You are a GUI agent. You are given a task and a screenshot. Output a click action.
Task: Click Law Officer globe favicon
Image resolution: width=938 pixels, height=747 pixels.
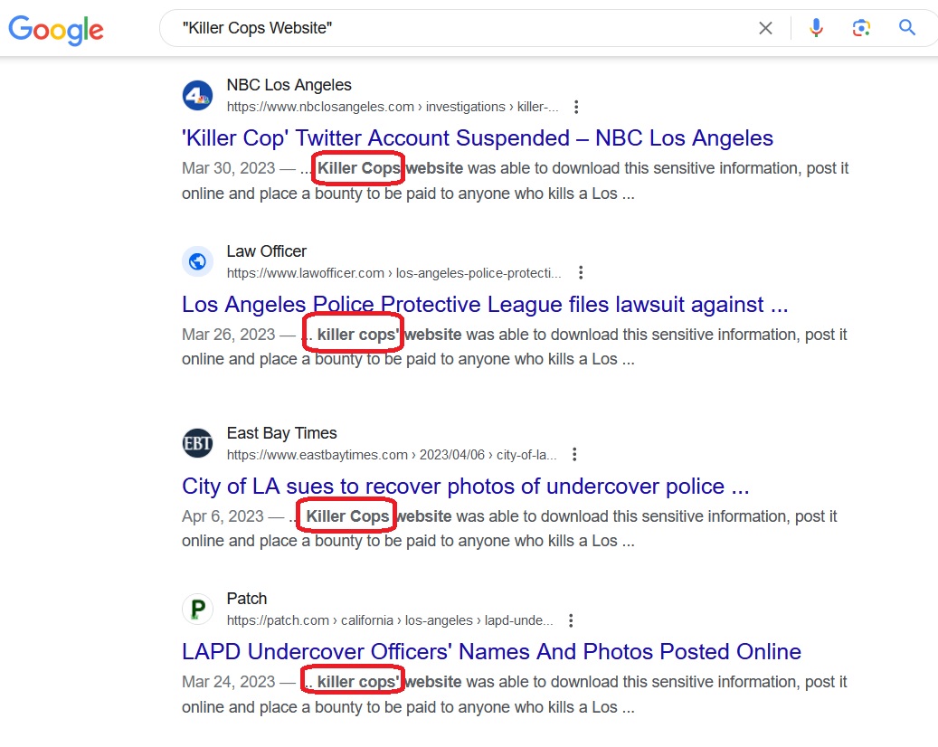[197, 261]
